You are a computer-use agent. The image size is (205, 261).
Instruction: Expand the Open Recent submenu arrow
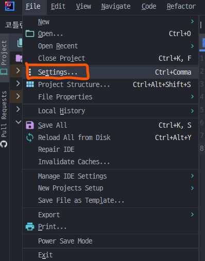pos(193,46)
